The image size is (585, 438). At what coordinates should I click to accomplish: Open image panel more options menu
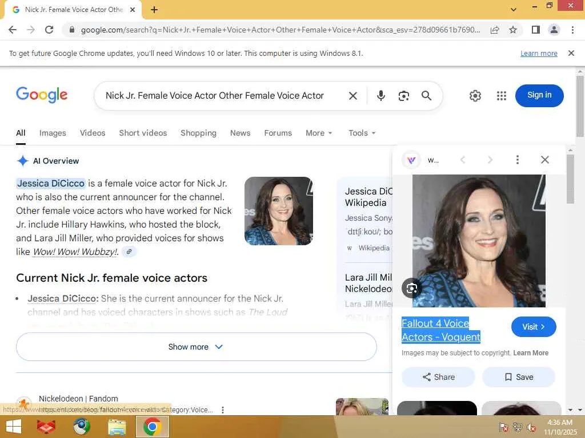(x=517, y=160)
